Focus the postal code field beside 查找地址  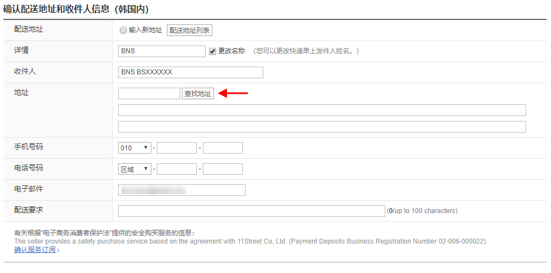pyautogui.click(x=149, y=94)
